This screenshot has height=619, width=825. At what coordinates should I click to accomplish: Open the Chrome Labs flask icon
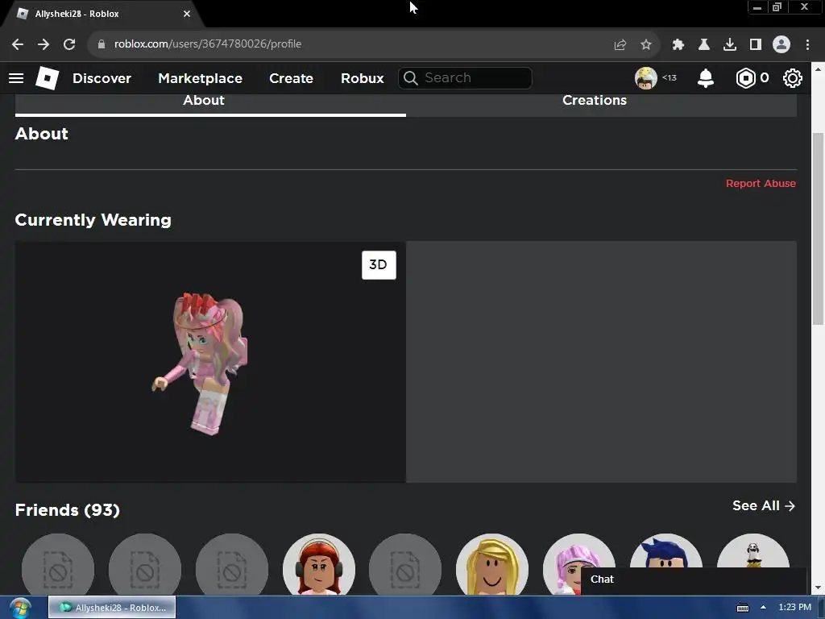pos(703,45)
